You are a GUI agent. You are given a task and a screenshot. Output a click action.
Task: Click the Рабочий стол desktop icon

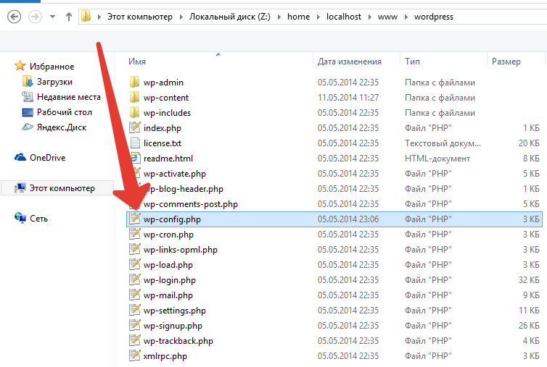(x=28, y=112)
